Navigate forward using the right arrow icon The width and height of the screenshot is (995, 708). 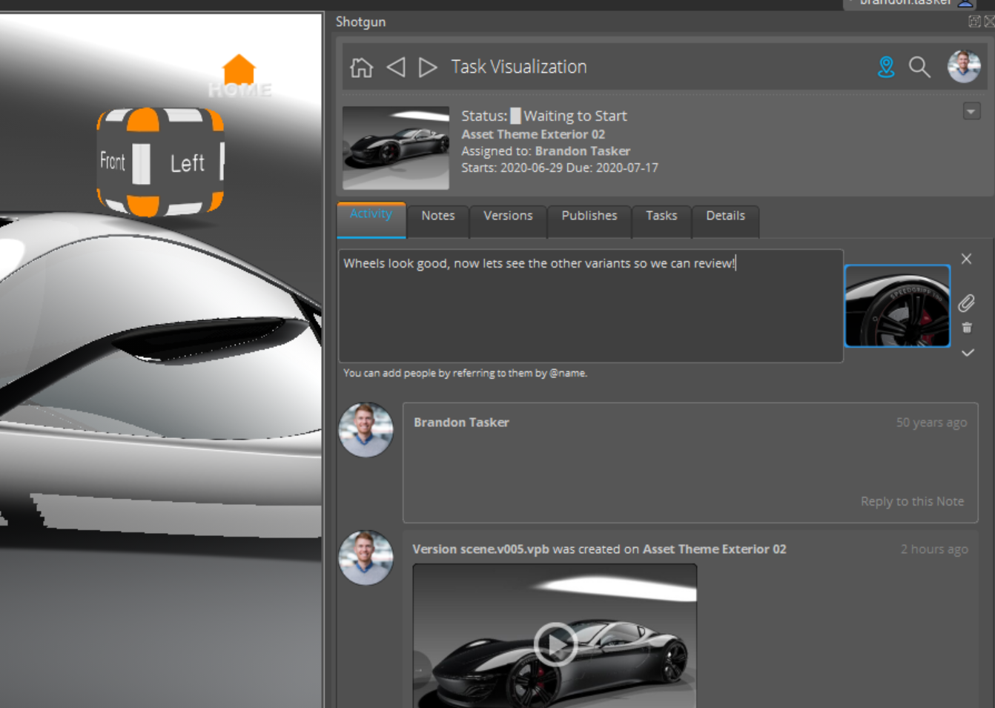coord(428,67)
